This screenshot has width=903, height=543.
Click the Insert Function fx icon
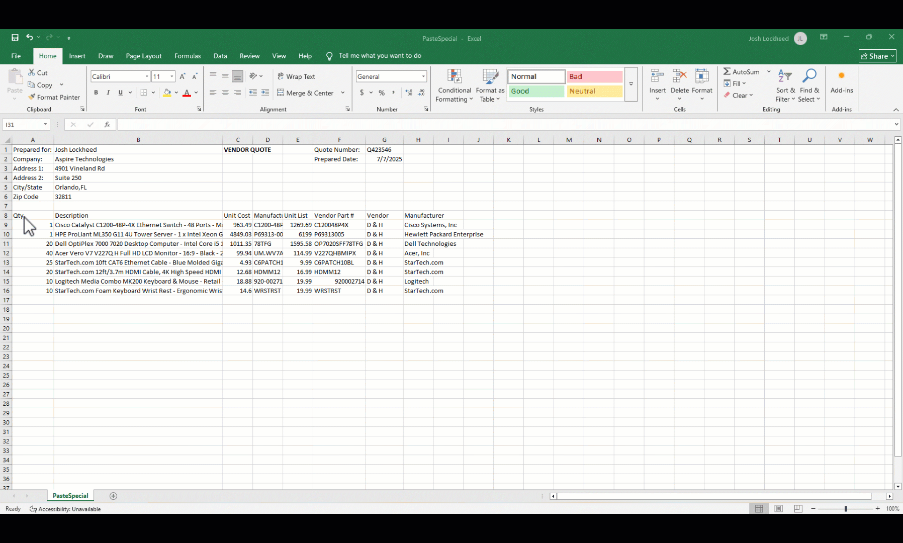(x=107, y=125)
